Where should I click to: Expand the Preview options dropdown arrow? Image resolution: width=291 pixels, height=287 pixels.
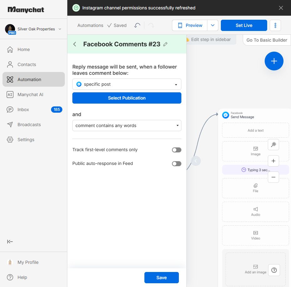tap(213, 25)
